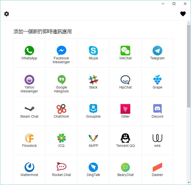The height and width of the screenshot is (185, 191).
Task: Add the Dasher service
Action: [x=158, y=169]
